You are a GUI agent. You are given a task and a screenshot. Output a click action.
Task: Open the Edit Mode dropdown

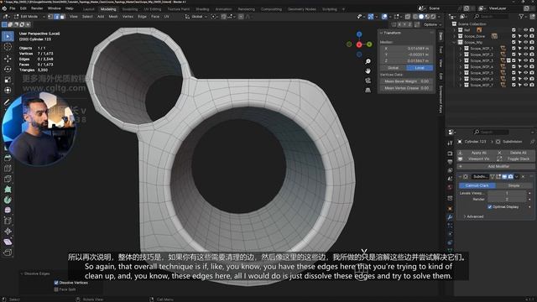coord(29,17)
